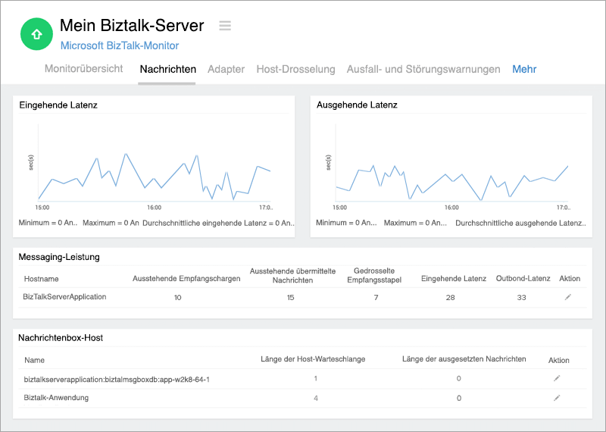Open Ausfall- und Störungswarnungen tab
The width and height of the screenshot is (606, 432).
click(423, 69)
